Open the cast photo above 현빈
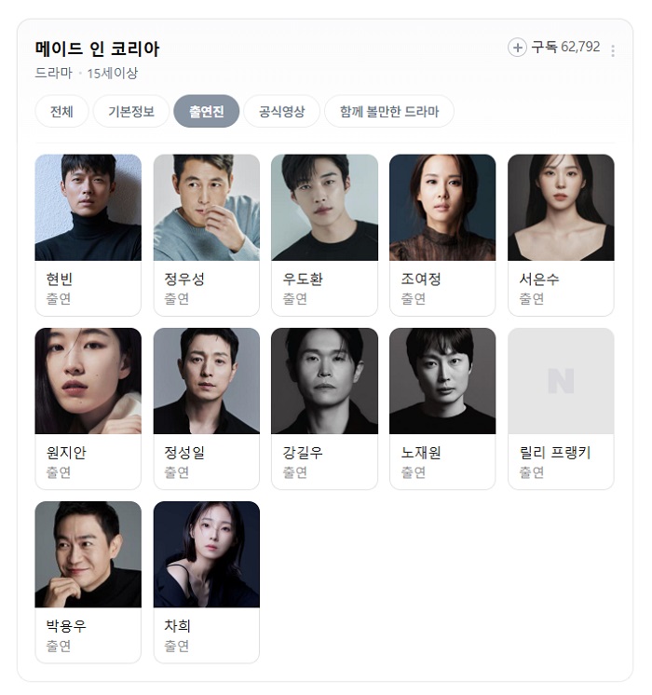 (x=88, y=208)
